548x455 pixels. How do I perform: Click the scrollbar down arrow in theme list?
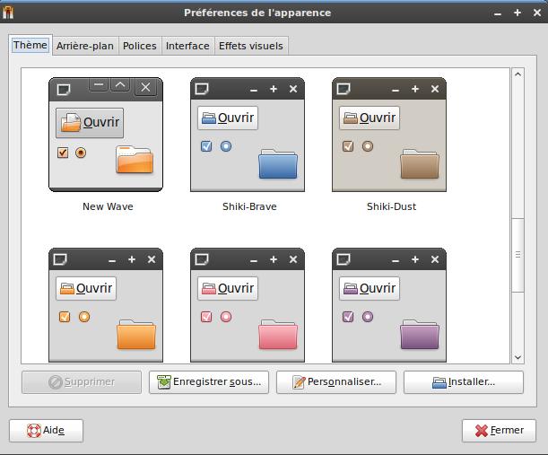[518, 357]
